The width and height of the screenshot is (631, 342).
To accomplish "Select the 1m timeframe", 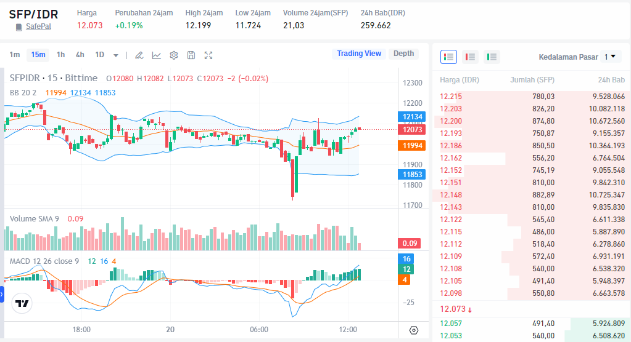I will (14, 55).
